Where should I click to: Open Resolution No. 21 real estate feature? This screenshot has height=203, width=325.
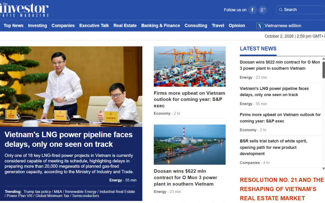(x=282, y=189)
